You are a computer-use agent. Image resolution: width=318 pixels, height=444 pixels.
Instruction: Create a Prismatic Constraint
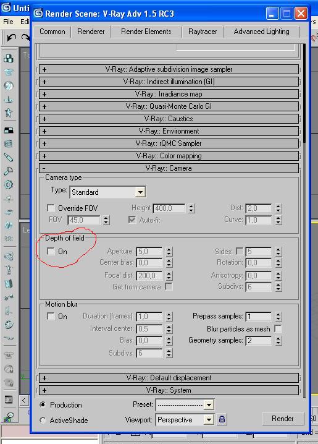coord(9,310)
